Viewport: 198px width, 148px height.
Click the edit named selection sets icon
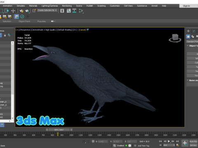pos(34,11)
